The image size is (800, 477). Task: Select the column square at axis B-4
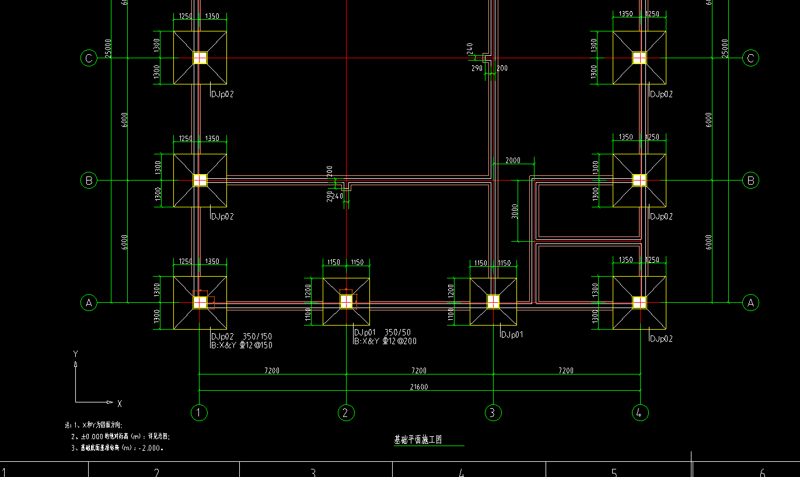pyautogui.click(x=640, y=180)
